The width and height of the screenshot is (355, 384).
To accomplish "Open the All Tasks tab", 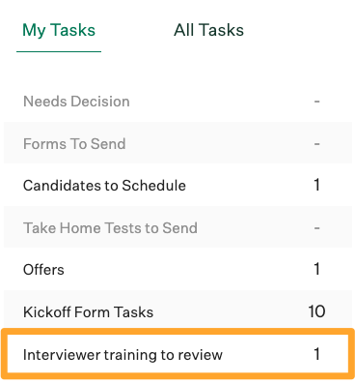I will (x=208, y=30).
